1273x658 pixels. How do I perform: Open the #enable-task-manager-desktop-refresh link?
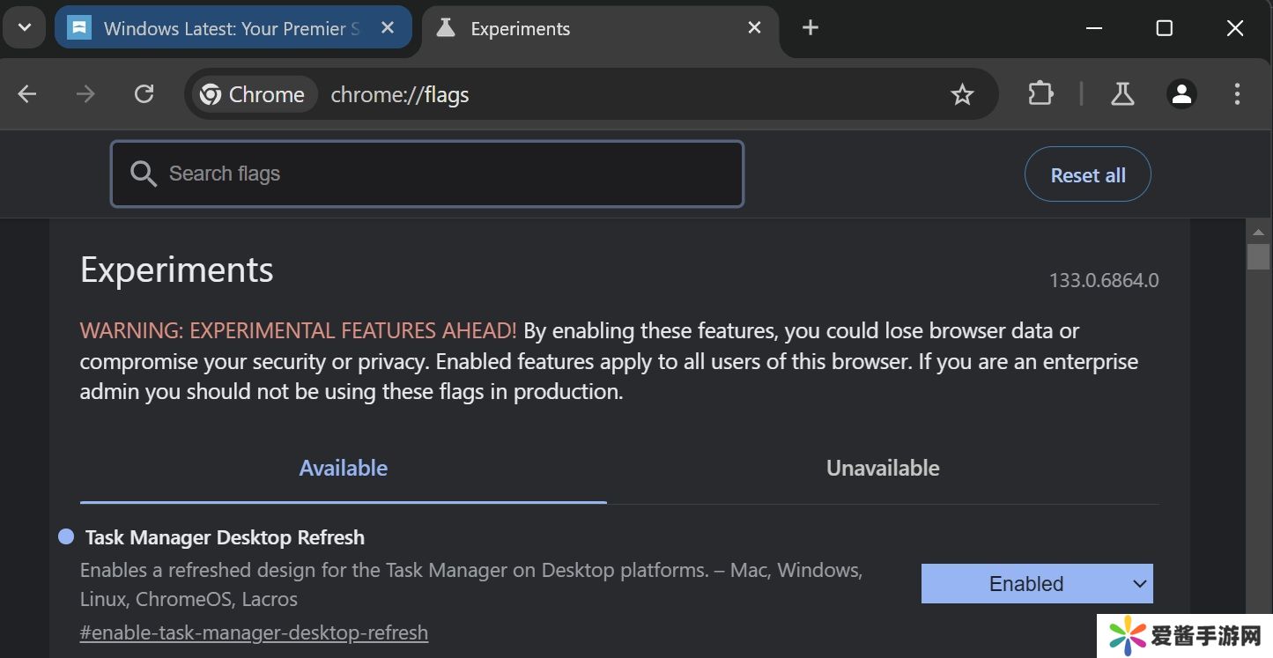click(x=254, y=632)
